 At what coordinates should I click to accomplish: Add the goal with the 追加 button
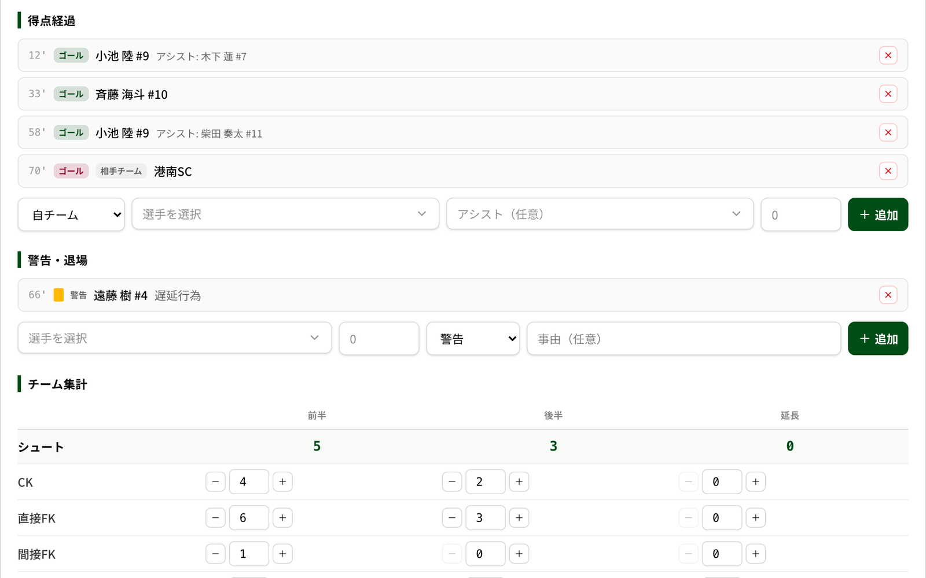tap(878, 214)
